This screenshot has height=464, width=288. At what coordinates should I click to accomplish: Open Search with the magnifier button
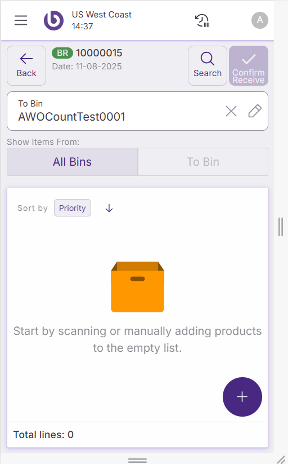[208, 66]
